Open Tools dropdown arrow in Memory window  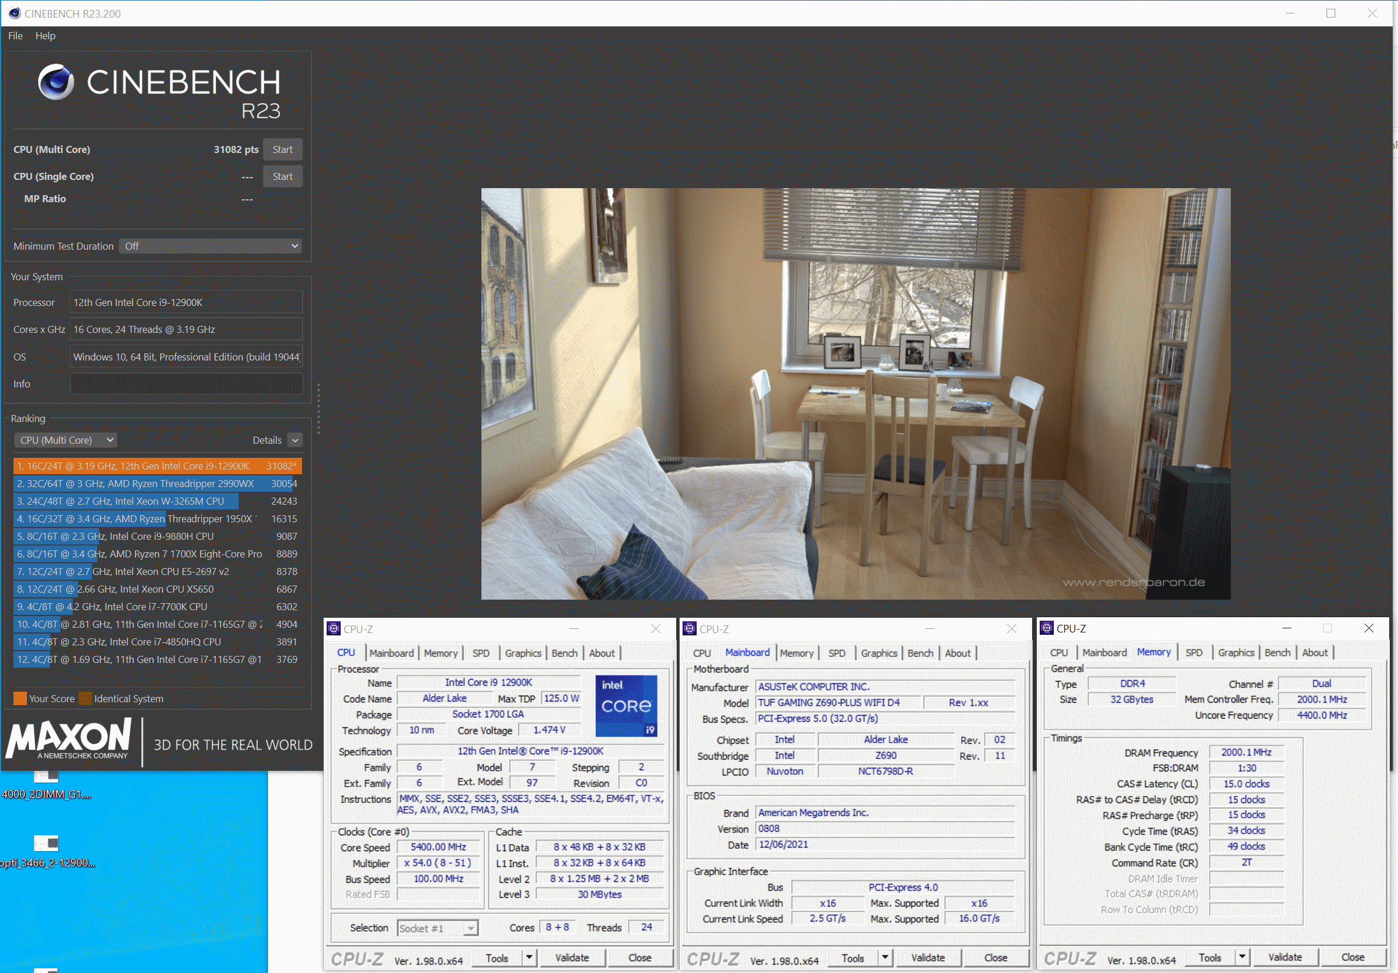pos(1241,957)
